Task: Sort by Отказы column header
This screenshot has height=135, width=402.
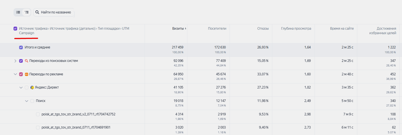Action: coord(263,29)
